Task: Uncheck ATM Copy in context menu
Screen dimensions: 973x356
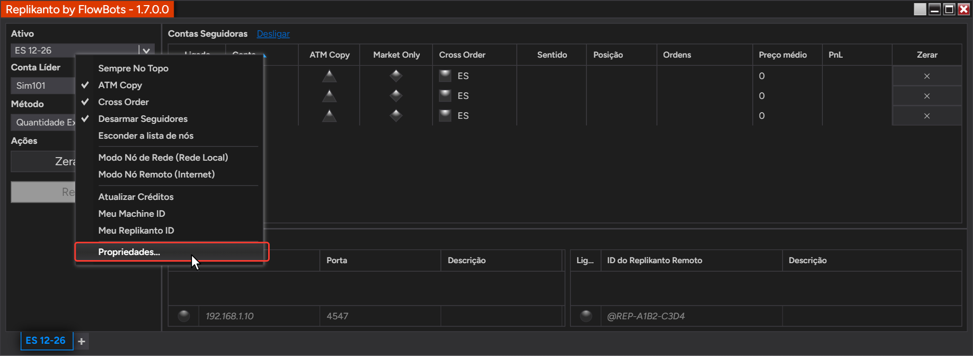Action: 169,85
